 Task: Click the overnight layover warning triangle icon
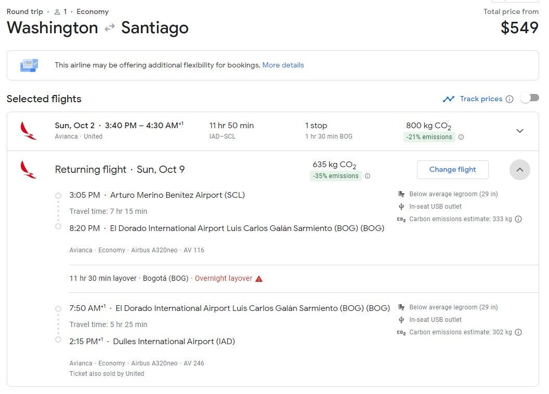(259, 279)
